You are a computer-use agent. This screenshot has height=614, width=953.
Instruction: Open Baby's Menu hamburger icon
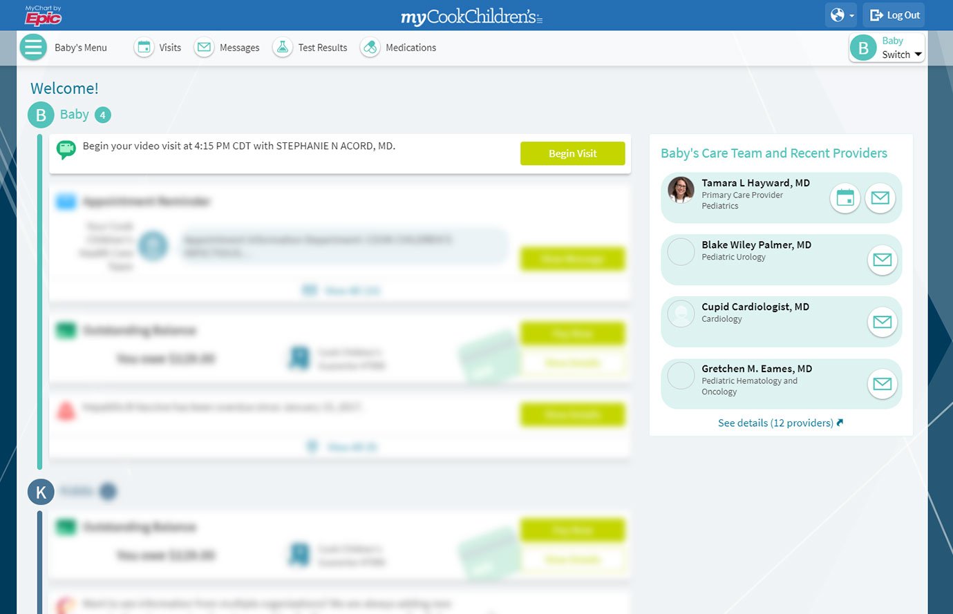[33, 48]
